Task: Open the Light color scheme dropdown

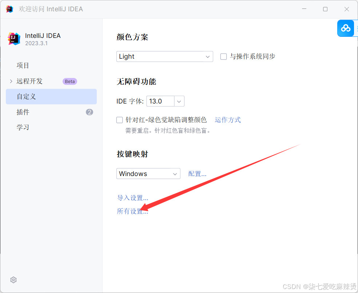Action: [164, 56]
